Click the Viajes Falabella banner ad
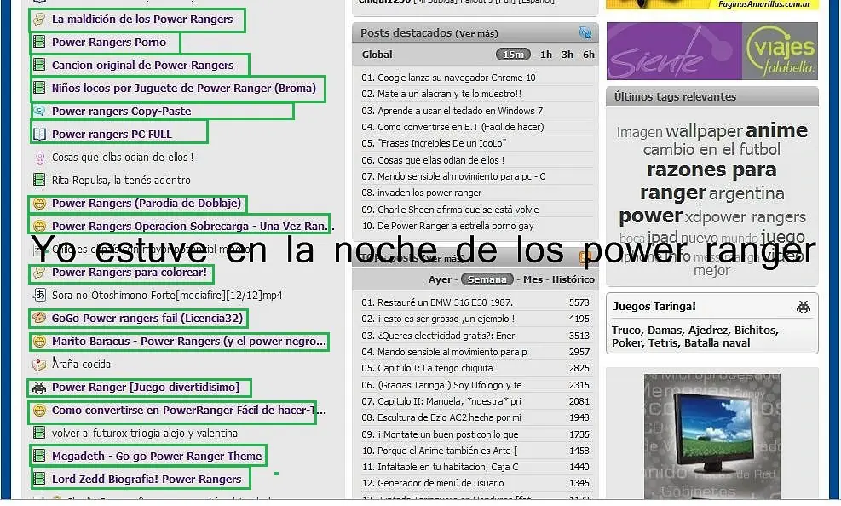 coord(711,51)
